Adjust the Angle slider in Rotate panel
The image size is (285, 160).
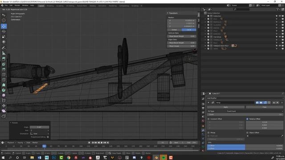40,127
